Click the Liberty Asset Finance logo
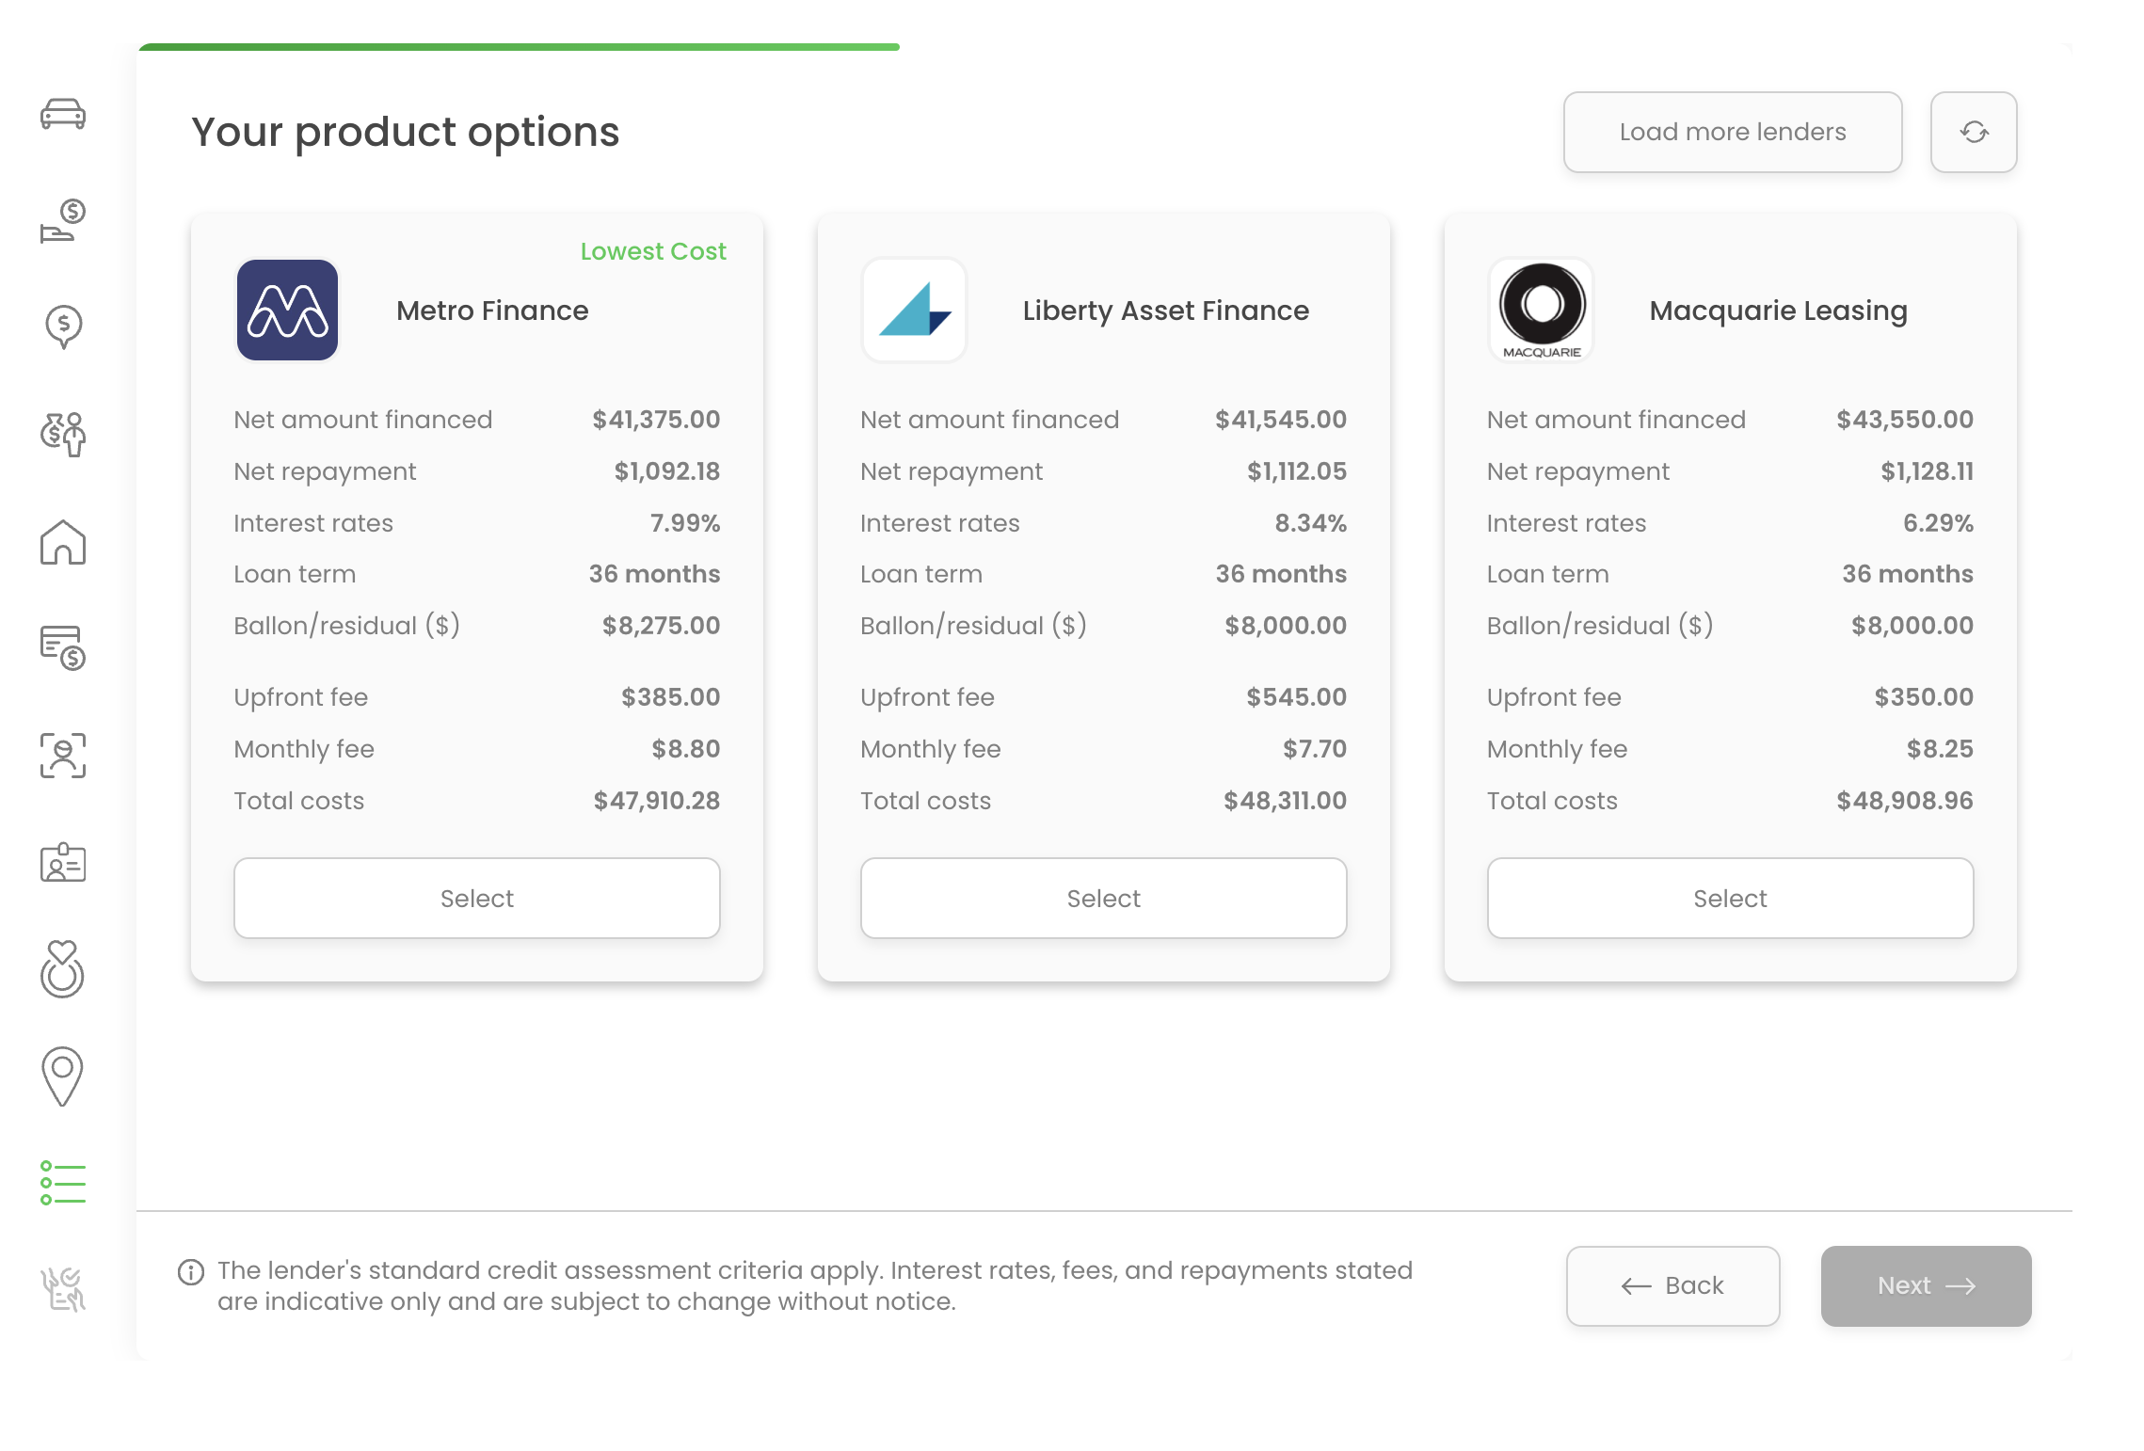Viewport: 2144px width, 1451px height. coord(914,311)
